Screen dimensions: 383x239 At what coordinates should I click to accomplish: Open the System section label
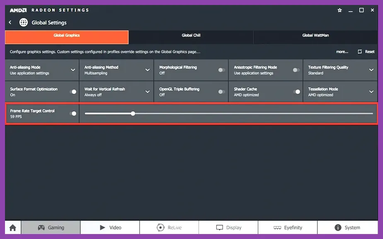point(352,227)
